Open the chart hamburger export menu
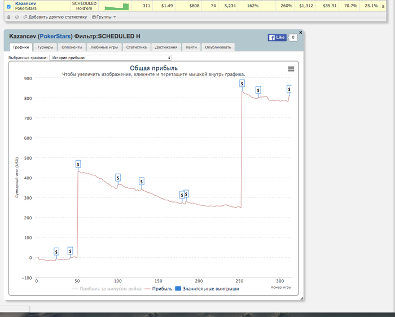This screenshot has height=317, width=395. (x=291, y=69)
